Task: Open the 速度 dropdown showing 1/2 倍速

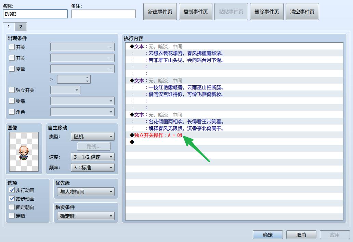Action: 93,157
